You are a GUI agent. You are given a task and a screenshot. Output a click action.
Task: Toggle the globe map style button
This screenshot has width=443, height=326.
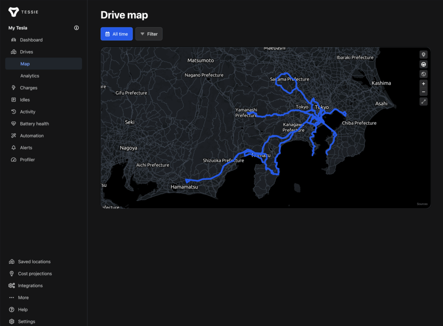[423, 74]
